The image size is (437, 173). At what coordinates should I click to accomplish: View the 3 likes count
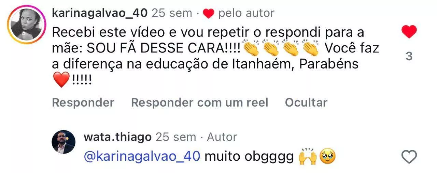coord(409,56)
